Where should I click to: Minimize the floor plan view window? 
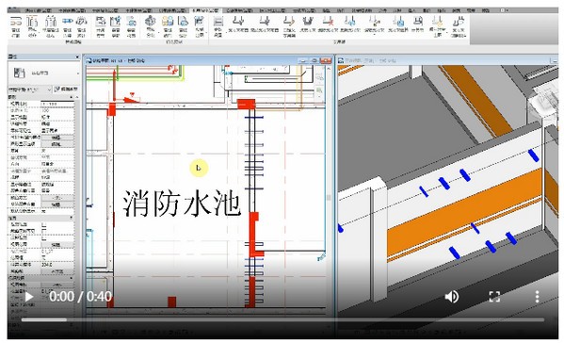[x=303, y=60]
